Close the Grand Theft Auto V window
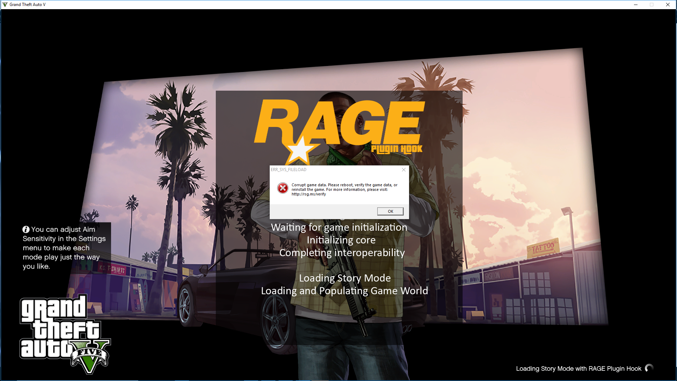The image size is (677, 381). click(667, 5)
